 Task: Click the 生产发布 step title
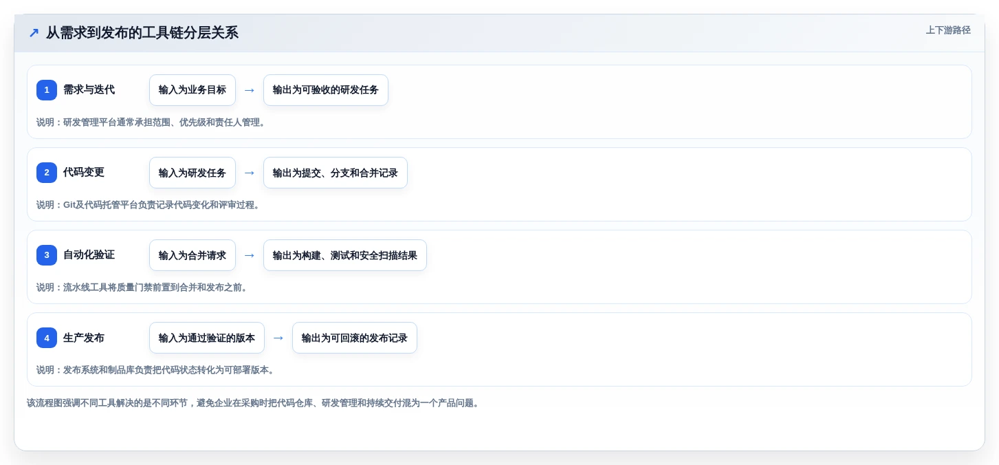coord(84,338)
